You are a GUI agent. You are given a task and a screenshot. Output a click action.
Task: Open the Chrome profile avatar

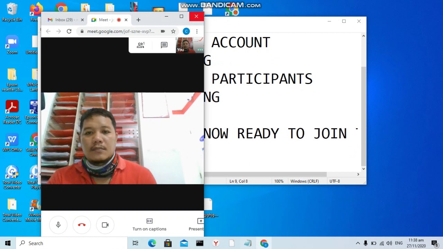[186, 31]
